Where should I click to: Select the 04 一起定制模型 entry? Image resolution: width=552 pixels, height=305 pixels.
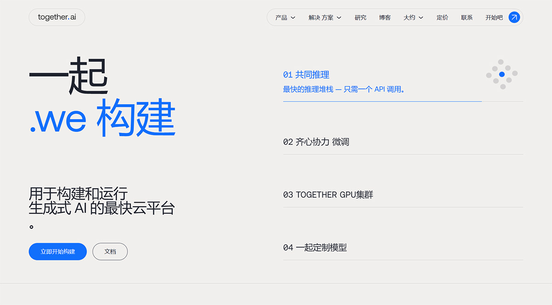[315, 247]
